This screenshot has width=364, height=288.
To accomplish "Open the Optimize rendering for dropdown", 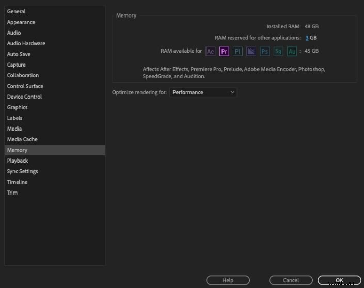I will tap(203, 92).
